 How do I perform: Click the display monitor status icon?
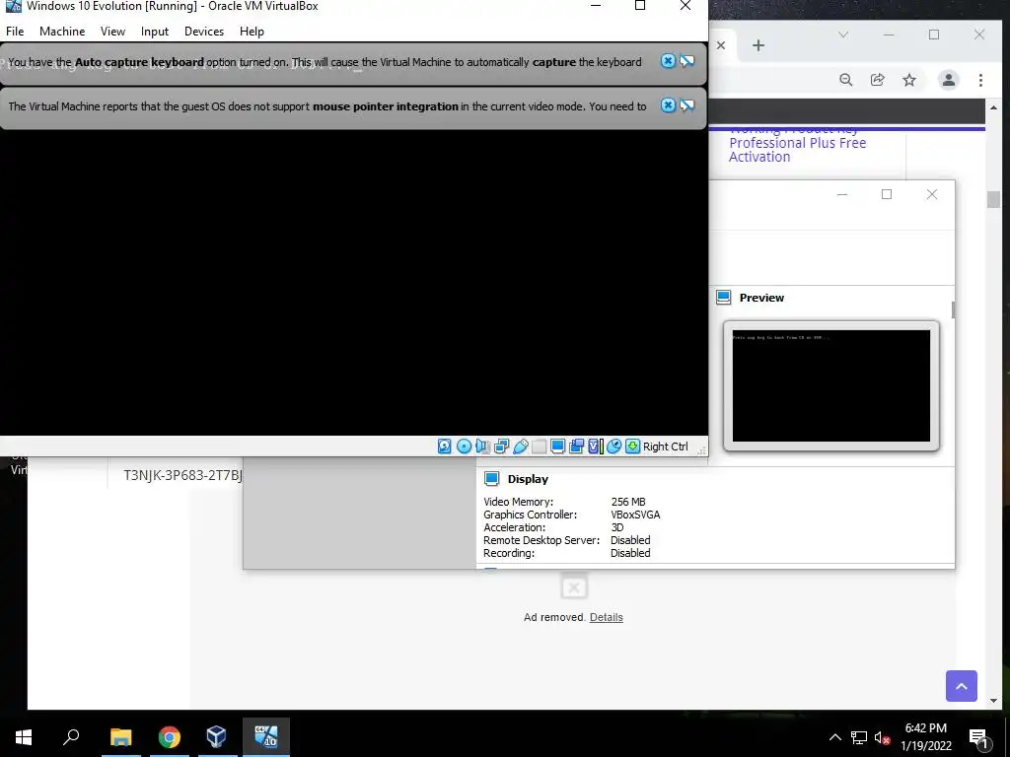558,447
